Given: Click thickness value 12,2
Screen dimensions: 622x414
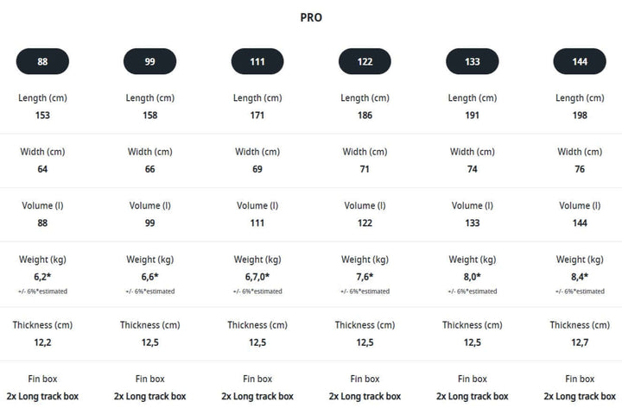Looking at the screenshot, I should 42,342.
